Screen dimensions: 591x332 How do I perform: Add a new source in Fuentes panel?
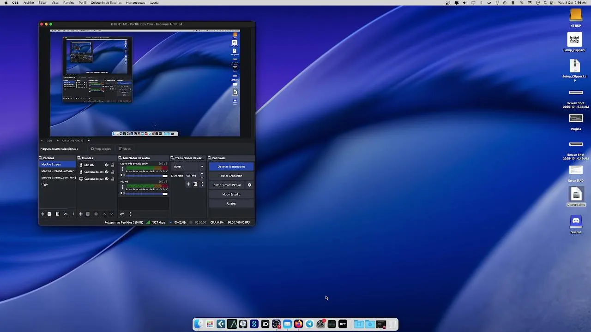pos(80,214)
